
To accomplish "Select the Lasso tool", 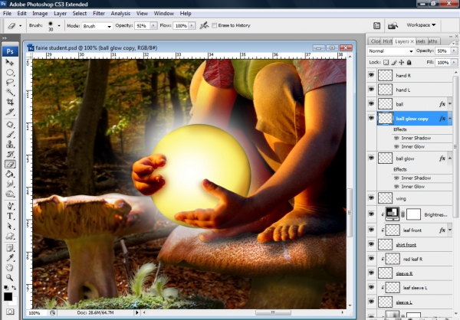I will (10, 83).
